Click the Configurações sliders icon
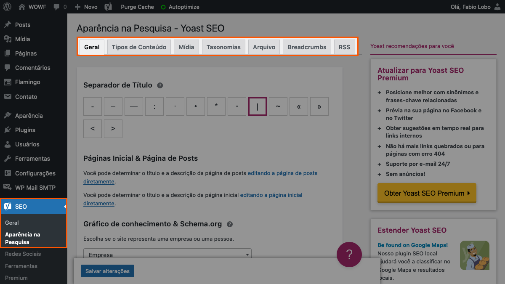 click(8, 173)
